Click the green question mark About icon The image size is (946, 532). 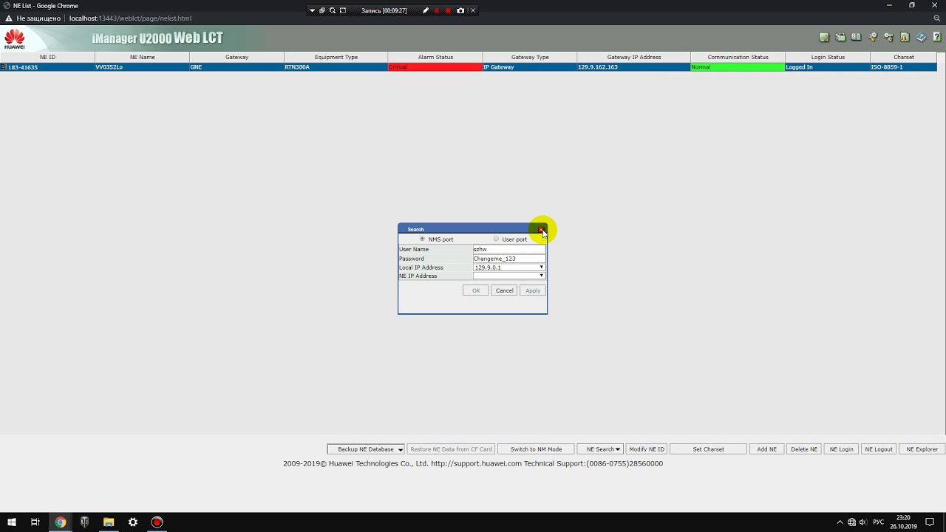pos(937,38)
